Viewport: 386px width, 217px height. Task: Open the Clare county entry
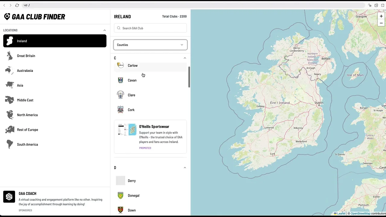[x=150, y=95]
